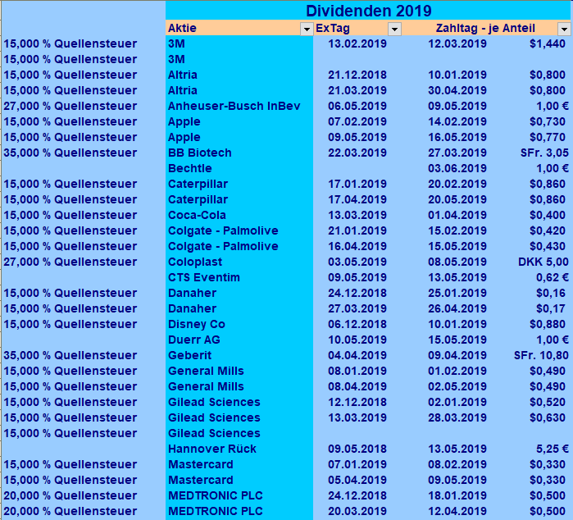This screenshot has width=573, height=520.
Task: Select ExTag 10.05.2019 for Duerr AG
Action: pyautogui.click(x=357, y=340)
